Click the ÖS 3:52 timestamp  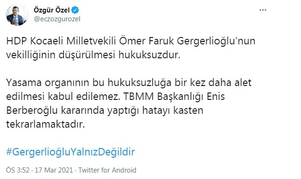(x=18, y=170)
